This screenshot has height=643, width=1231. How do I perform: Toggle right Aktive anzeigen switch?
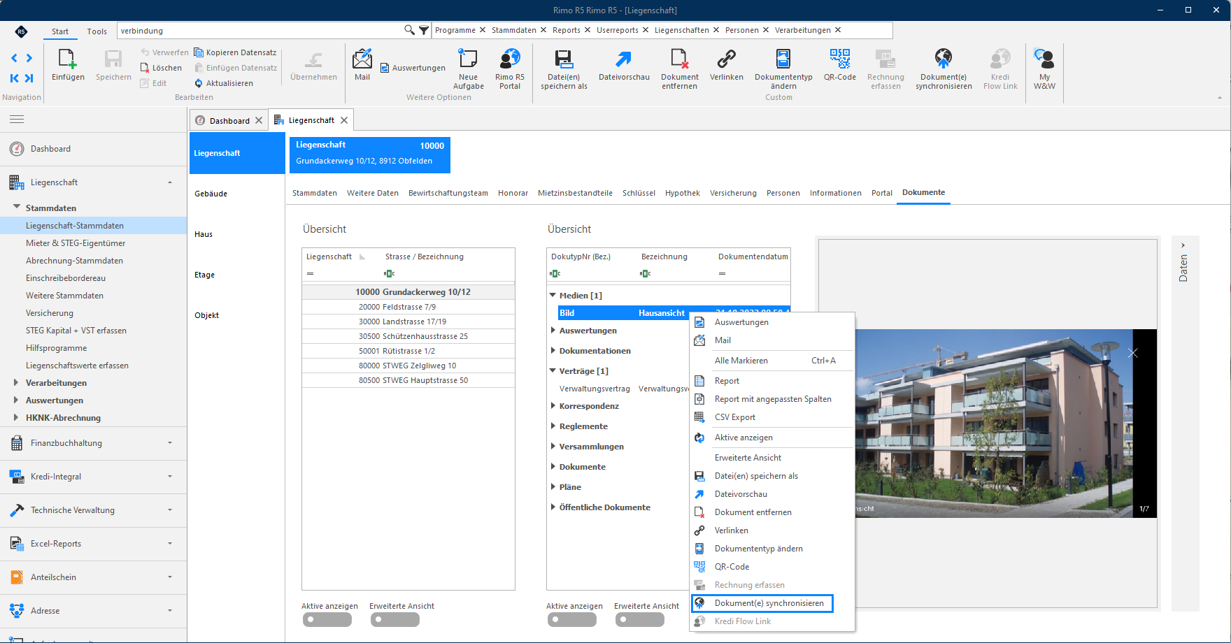point(572,619)
